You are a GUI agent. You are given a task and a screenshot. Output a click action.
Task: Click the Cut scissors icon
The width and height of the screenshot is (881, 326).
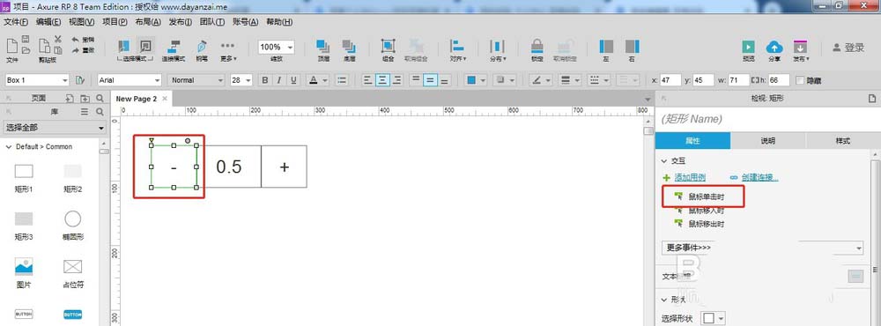[57, 40]
